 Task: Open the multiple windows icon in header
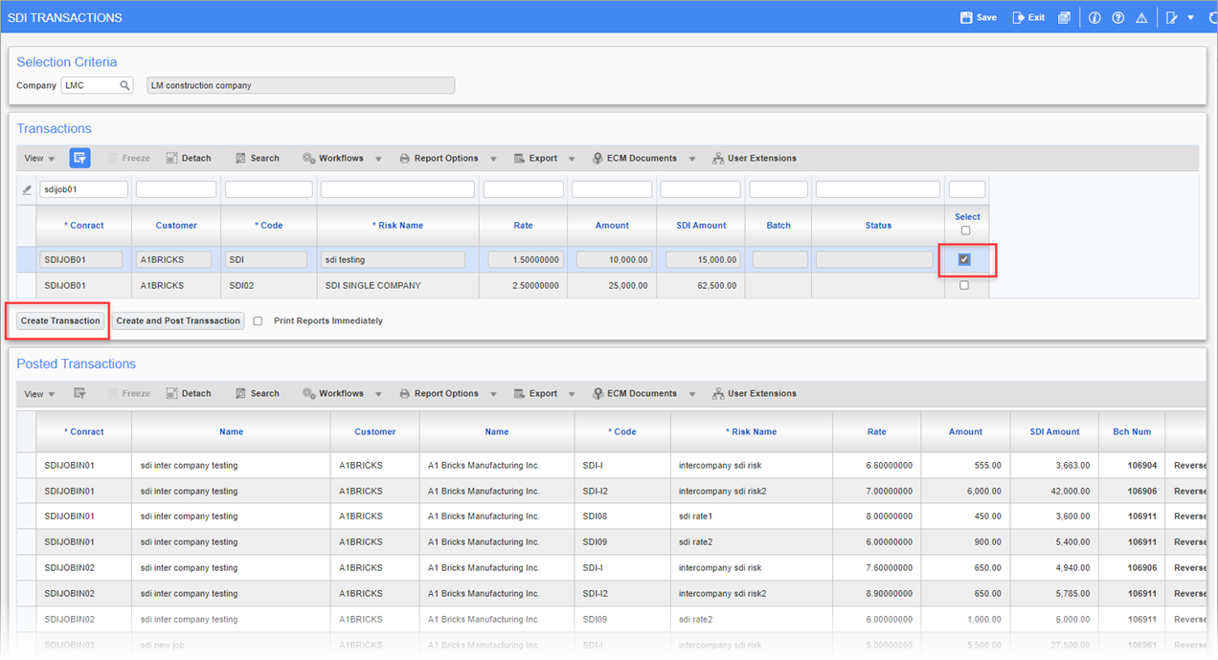[x=1064, y=17]
